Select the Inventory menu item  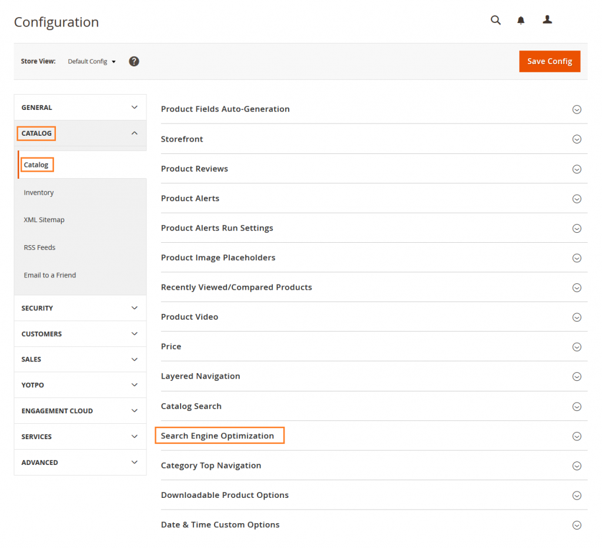(39, 192)
